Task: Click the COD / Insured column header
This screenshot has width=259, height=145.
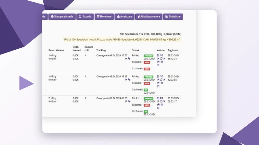Action: pyautogui.click(x=77, y=49)
